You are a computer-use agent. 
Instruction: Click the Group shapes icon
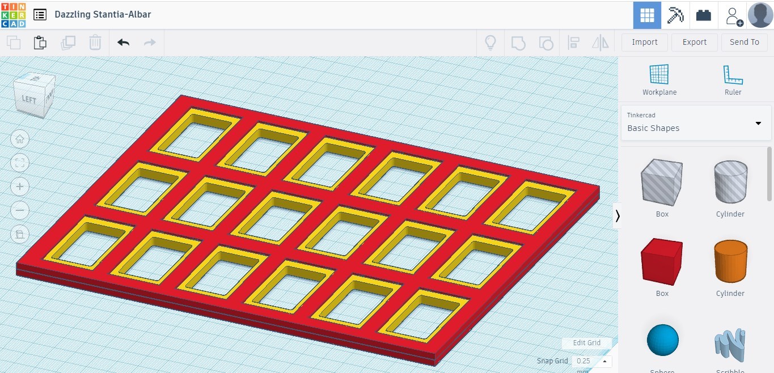518,43
